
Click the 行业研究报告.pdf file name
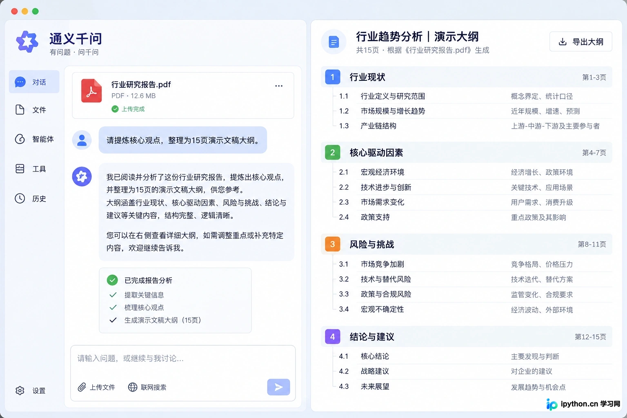point(141,84)
